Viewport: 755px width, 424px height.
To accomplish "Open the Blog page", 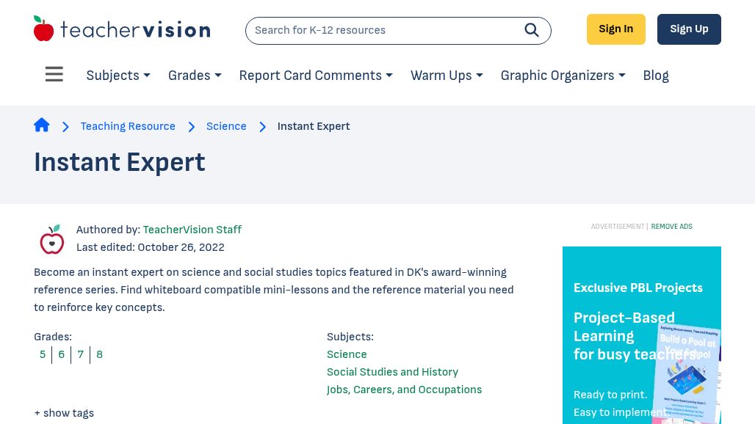I will coord(656,76).
